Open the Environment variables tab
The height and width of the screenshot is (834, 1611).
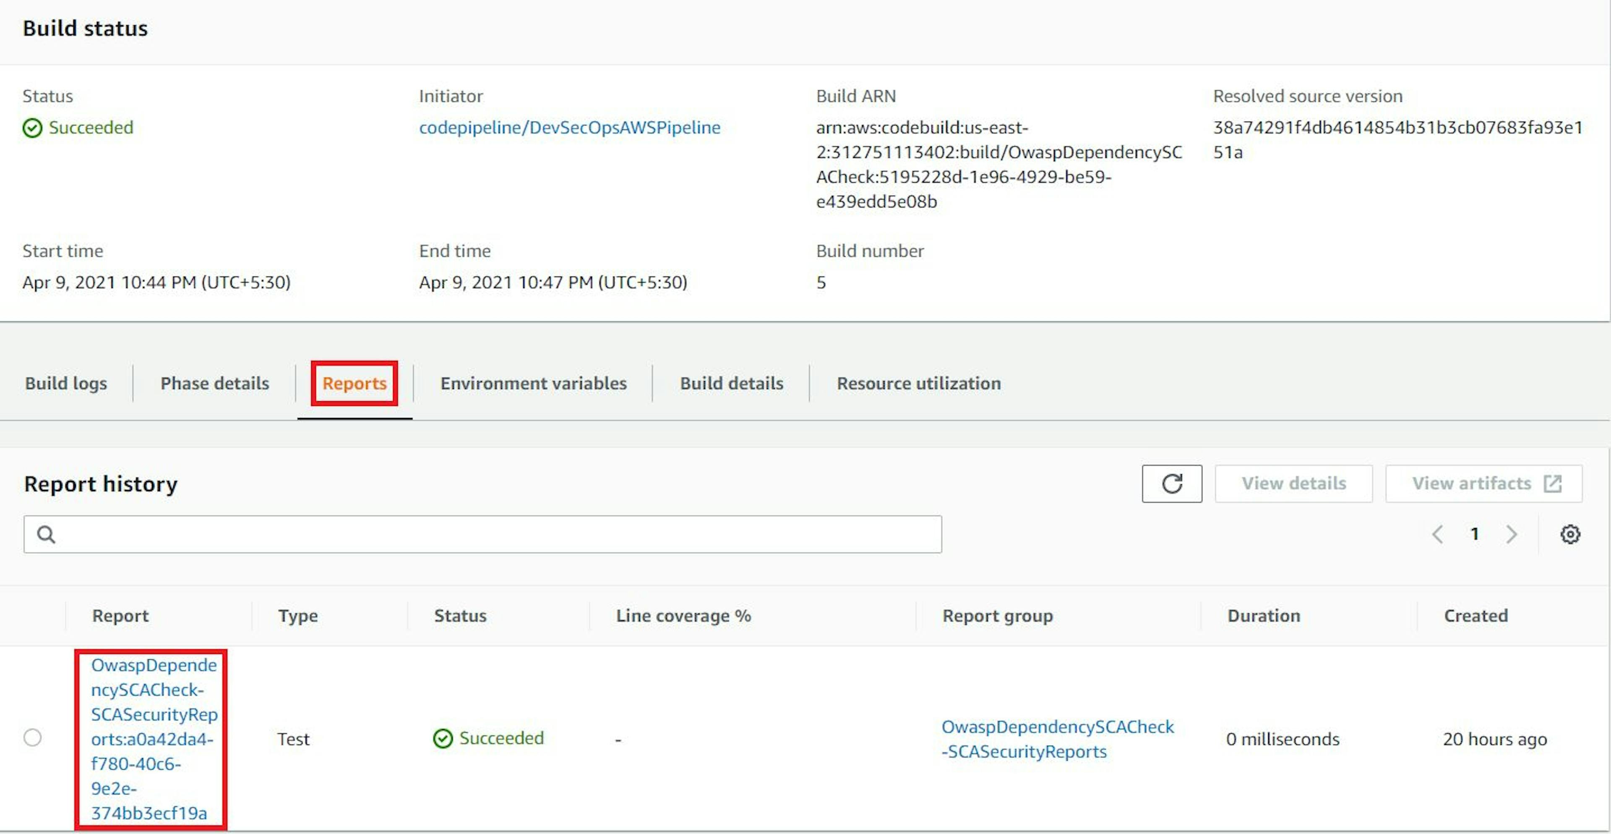pyautogui.click(x=534, y=383)
